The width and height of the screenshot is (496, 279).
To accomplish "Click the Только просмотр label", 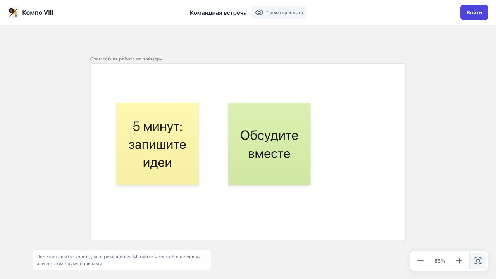I will click(284, 12).
